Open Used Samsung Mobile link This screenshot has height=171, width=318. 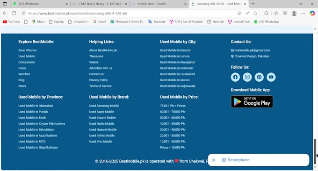[x=104, y=106]
